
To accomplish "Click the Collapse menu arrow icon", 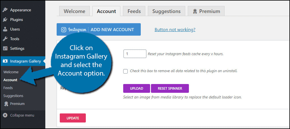I will point(5,115).
